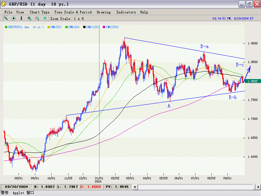Click the 09:14:53 PM timestamp text

click(233, 19)
